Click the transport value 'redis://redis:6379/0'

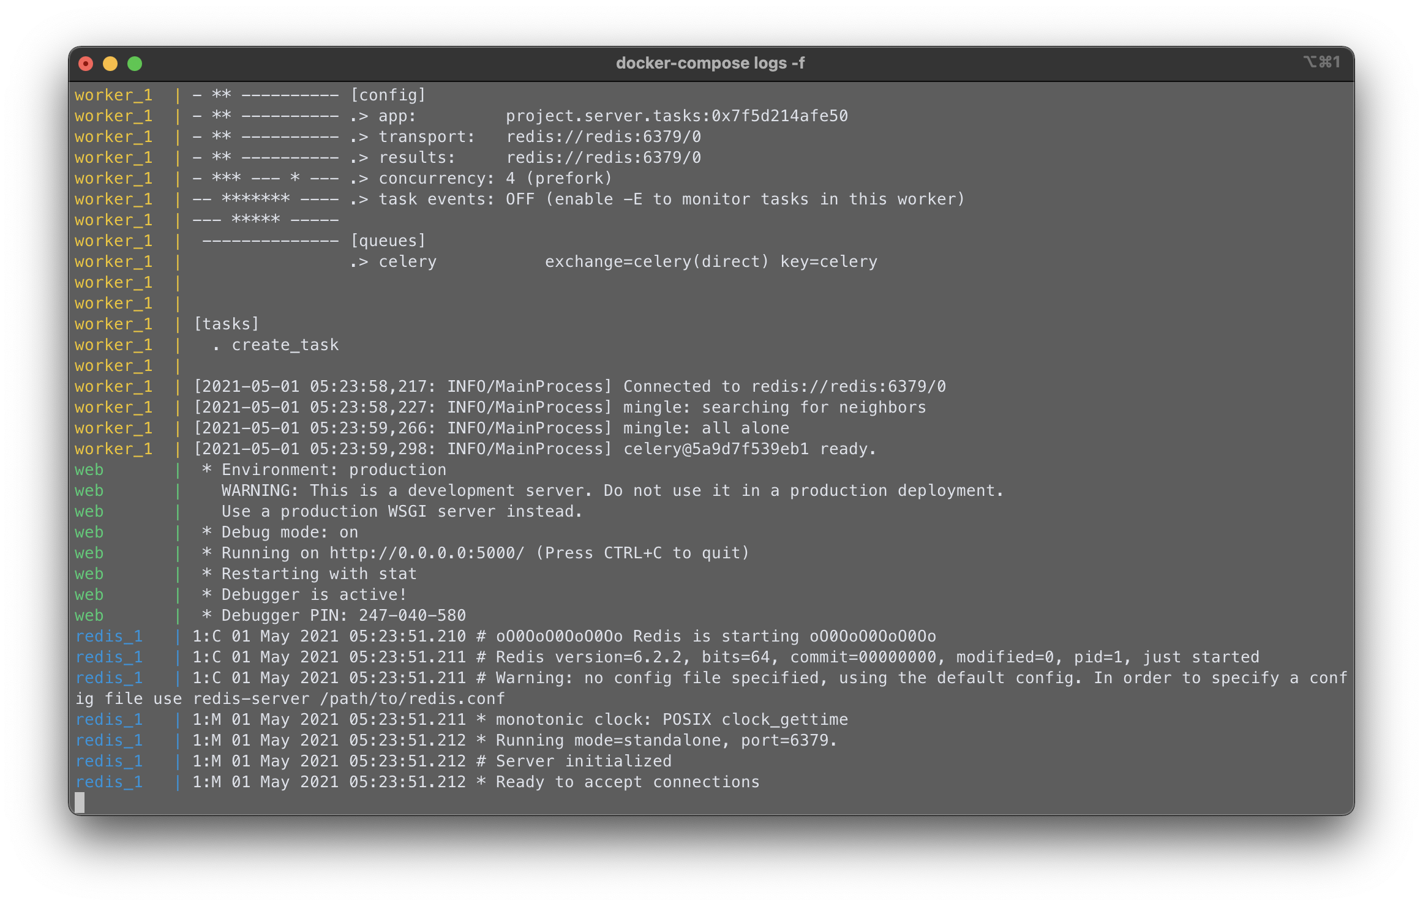[603, 137]
